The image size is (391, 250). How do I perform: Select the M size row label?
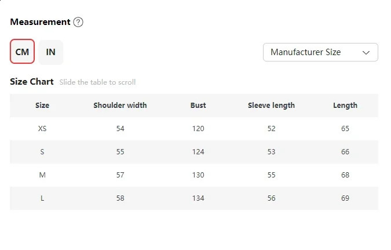[x=42, y=175]
